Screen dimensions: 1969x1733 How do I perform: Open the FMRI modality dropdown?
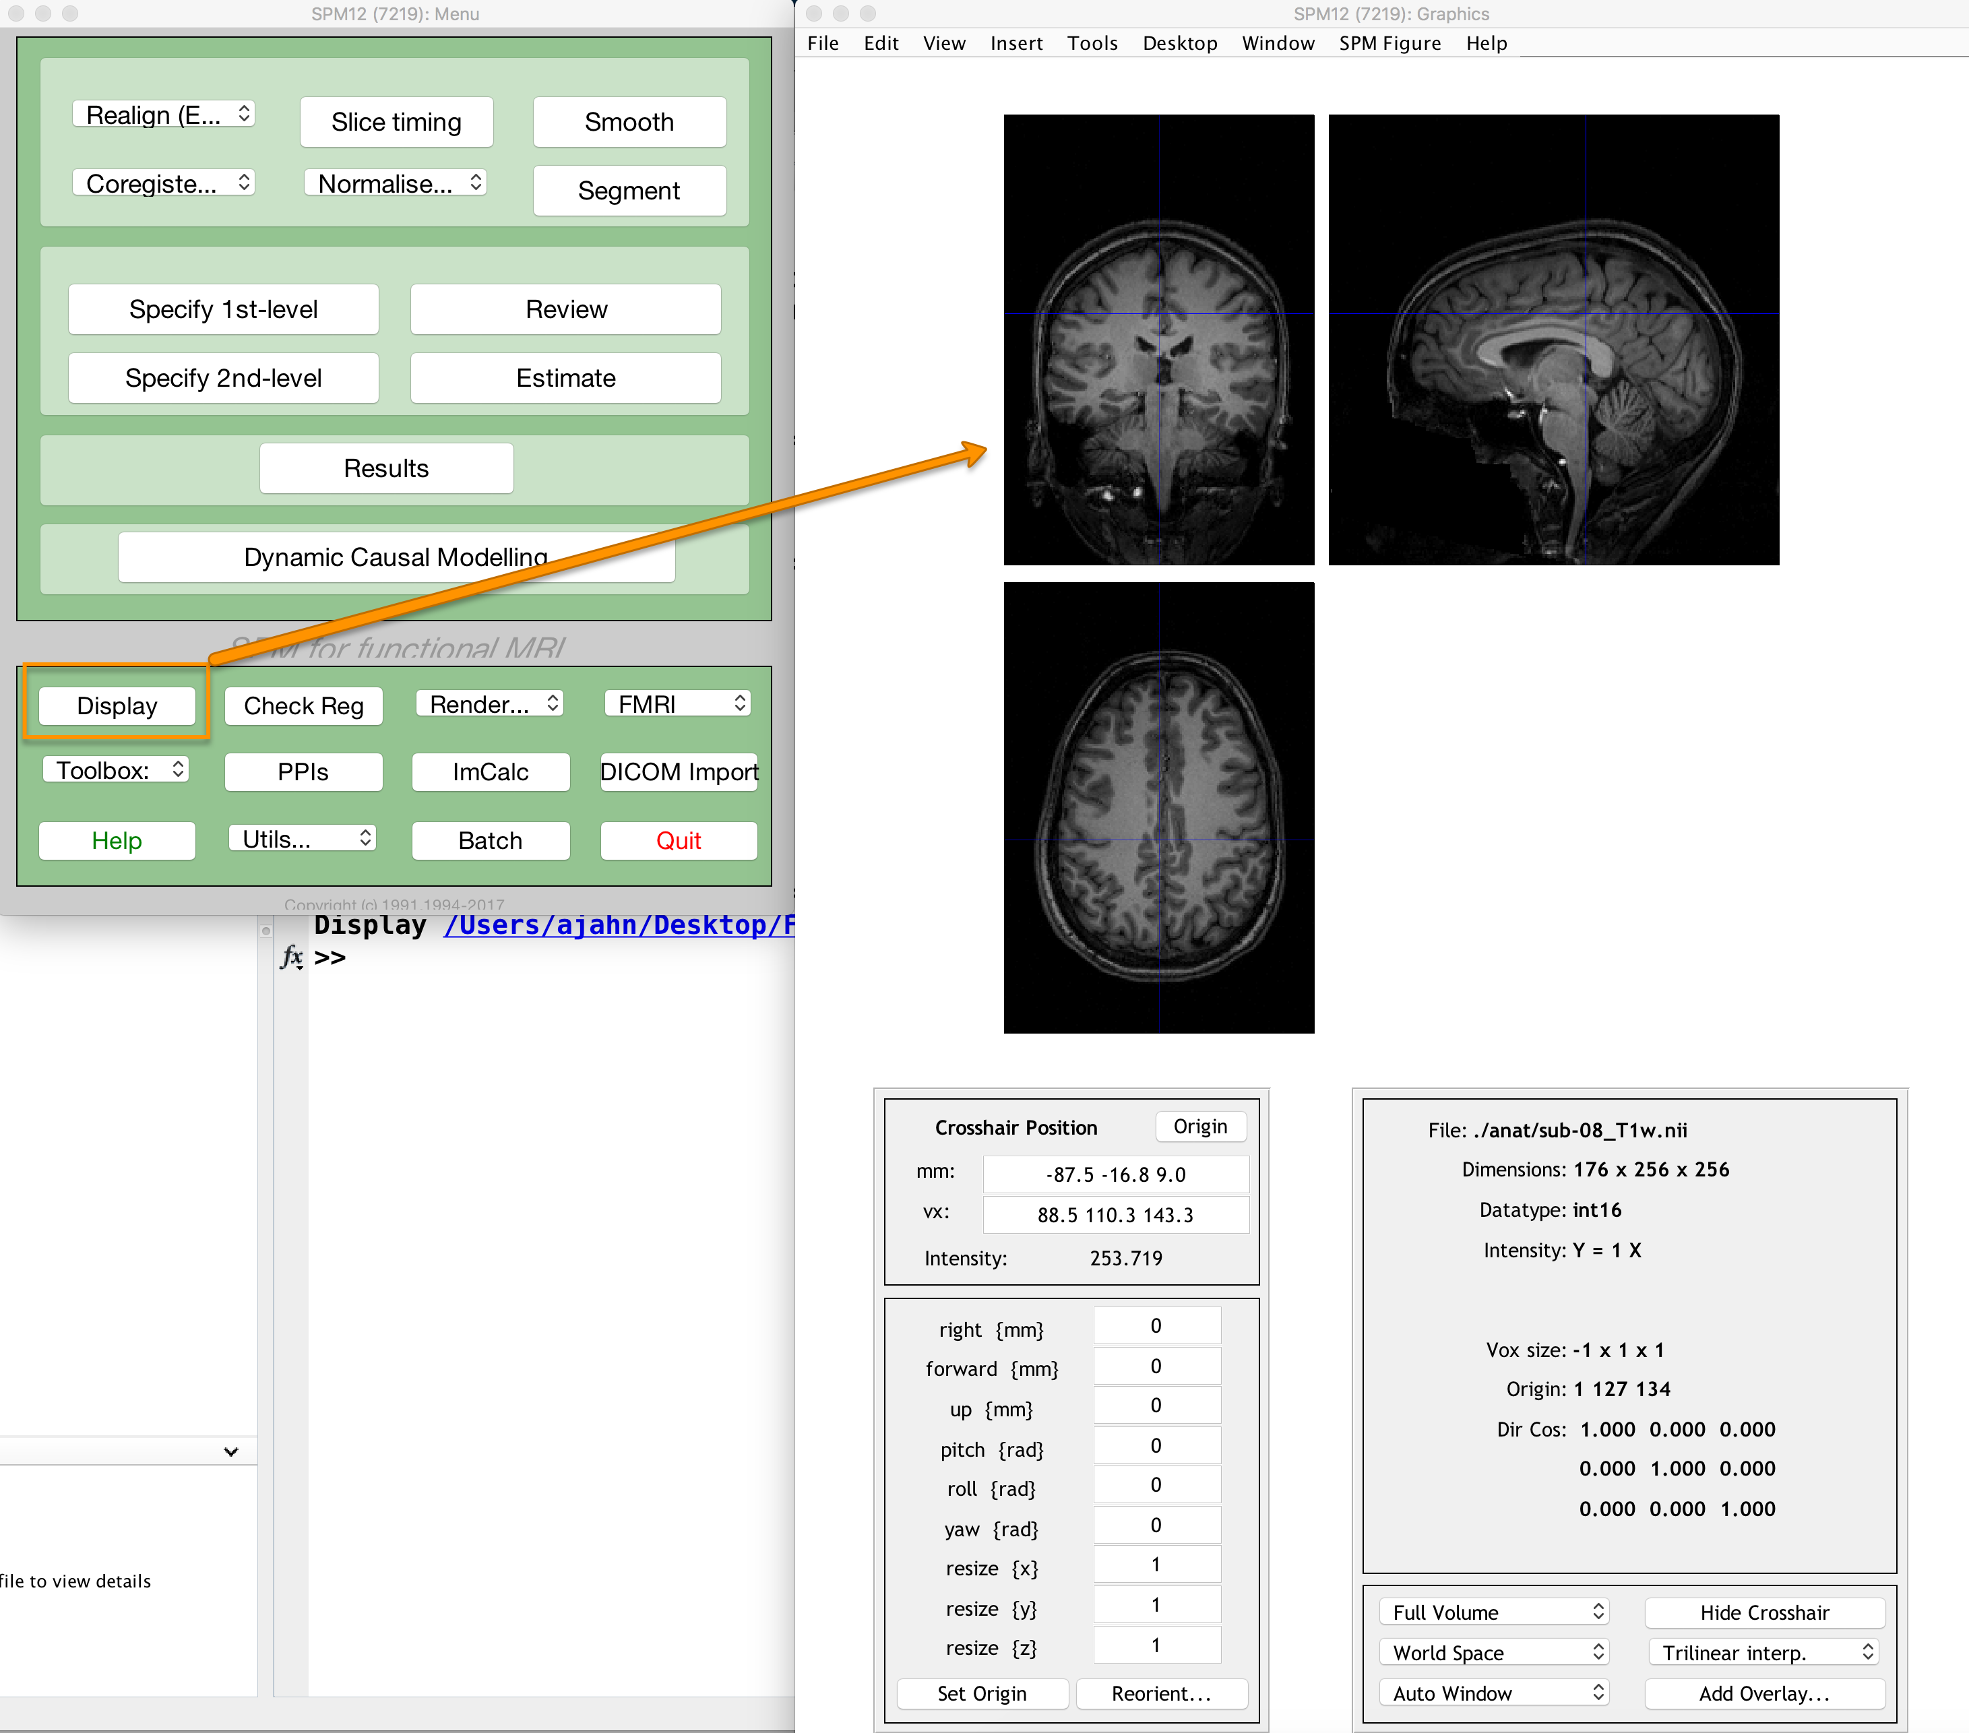tap(677, 704)
